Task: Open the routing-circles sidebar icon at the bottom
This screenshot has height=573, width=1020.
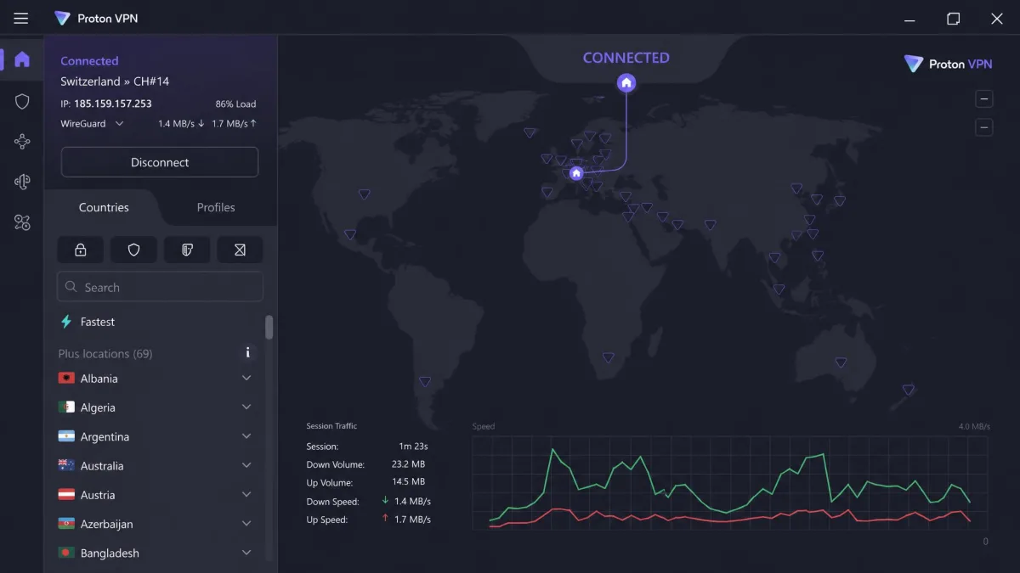Action: [22, 222]
